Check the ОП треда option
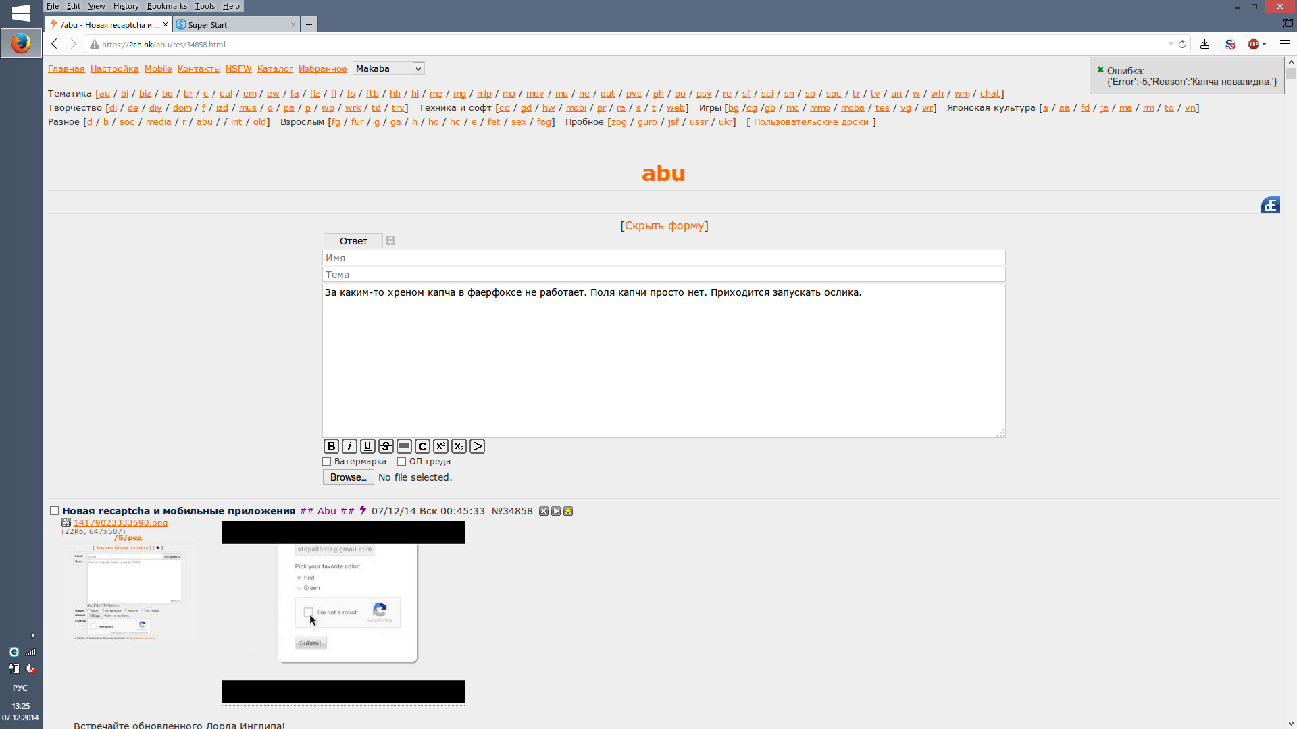 coord(402,462)
